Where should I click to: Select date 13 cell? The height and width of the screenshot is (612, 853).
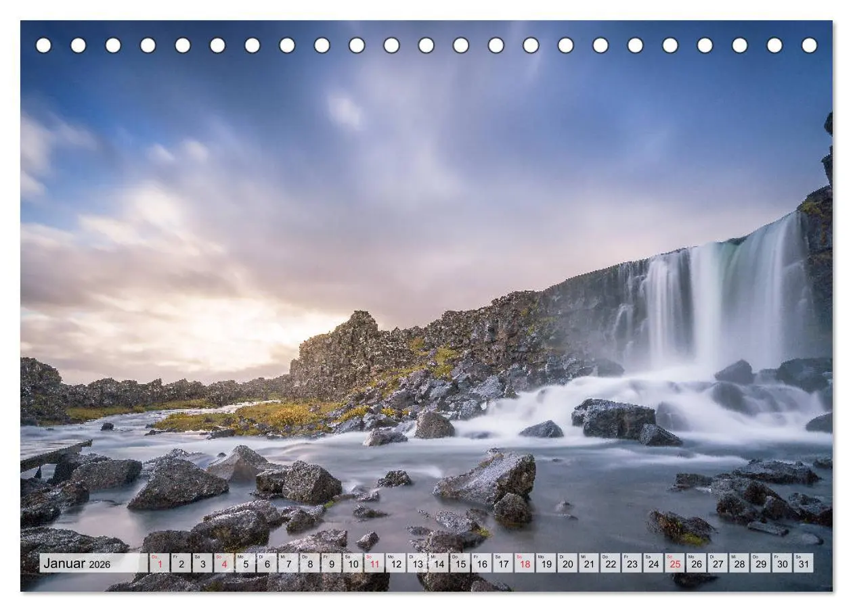point(417,563)
